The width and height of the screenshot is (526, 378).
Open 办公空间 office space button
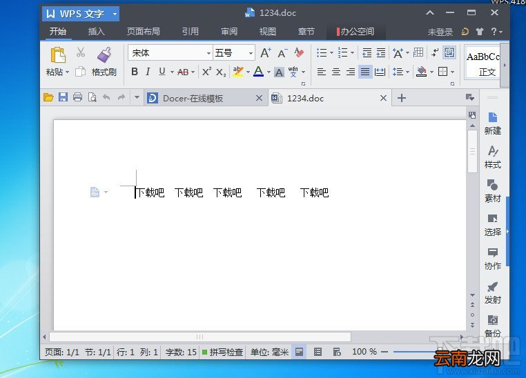point(355,32)
